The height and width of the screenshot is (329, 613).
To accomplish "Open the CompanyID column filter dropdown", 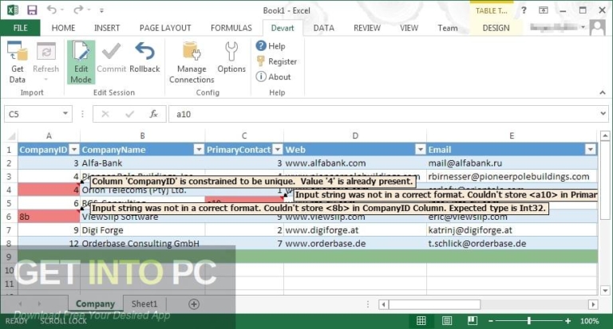I will (x=74, y=150).
